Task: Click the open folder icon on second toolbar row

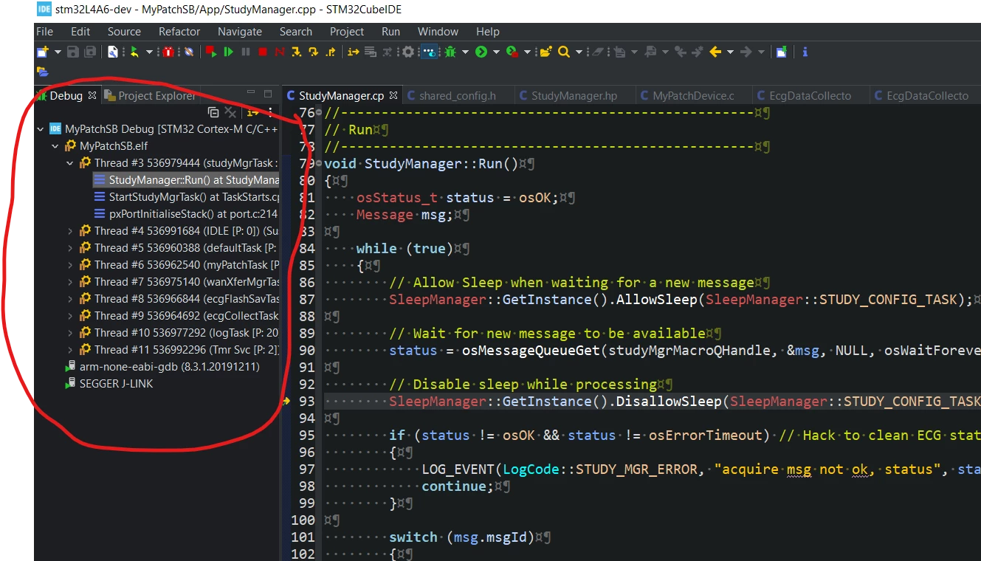Action: pyautogui.click(x=42, y=72)
